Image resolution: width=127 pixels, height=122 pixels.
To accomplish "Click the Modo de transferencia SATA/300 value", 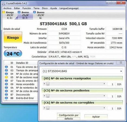I will coord(64,43).
